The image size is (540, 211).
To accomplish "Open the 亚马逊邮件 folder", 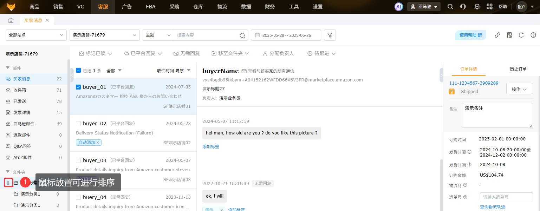I will pos(34,124).
